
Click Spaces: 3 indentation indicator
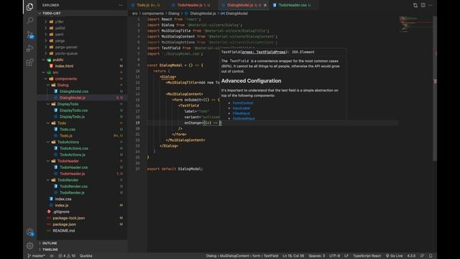click(316, 256)
